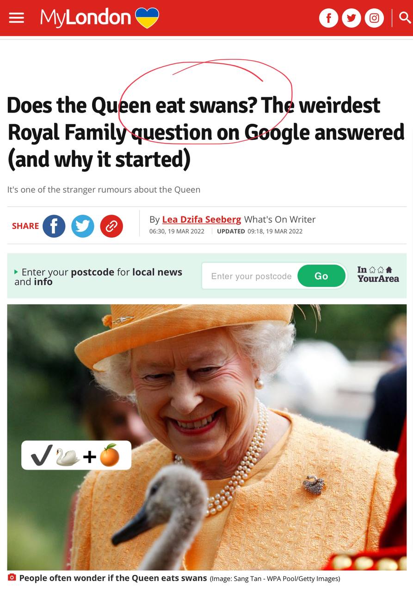Image resolution: width=413 pixels, height=593 pixels.
Task: Open the Queen's swan photo
Action: coord(207,437)
